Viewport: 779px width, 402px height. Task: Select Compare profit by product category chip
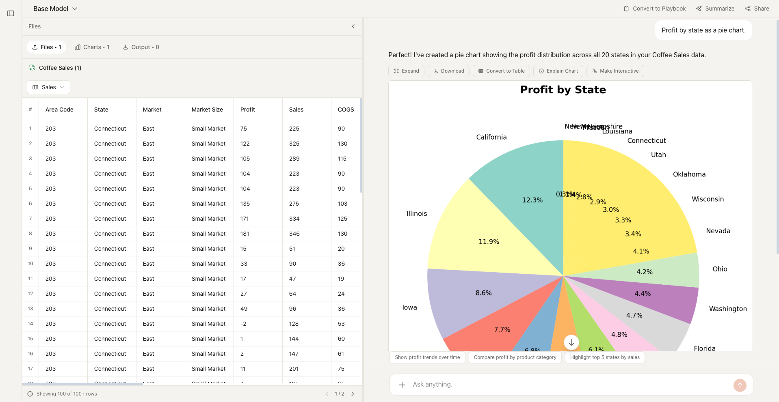click(x=515, y=357)
